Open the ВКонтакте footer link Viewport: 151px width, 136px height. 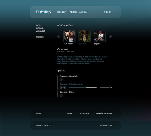click(x=84, y=113)
